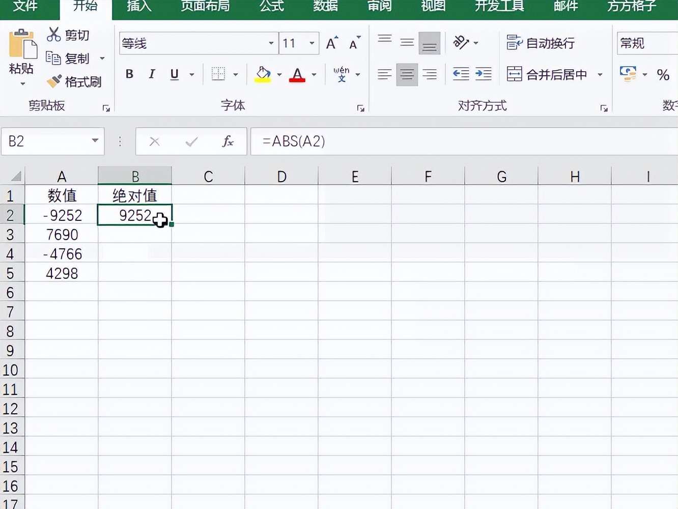Pick a font color from the red swatch
678x509 pixels.
click(x=297, y=74)
